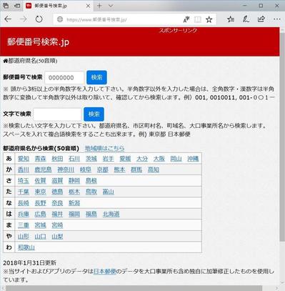
Task: Click the 文字で検索 text input field
Action: point(58,114)
